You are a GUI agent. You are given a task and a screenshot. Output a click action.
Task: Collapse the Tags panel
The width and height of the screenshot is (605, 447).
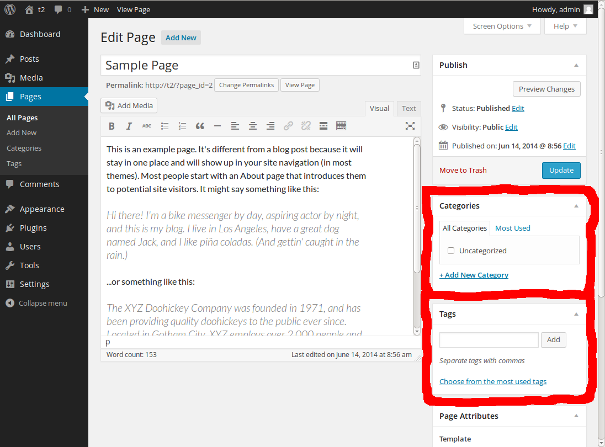tap(576, 314)
